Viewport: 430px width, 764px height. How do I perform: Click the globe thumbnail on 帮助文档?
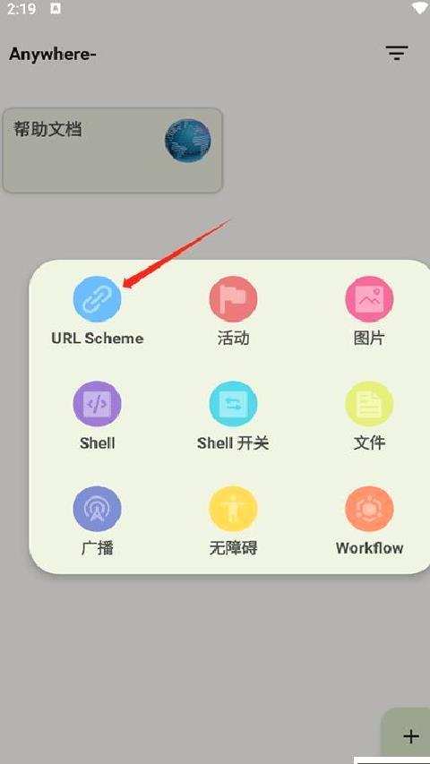point(188,141)
